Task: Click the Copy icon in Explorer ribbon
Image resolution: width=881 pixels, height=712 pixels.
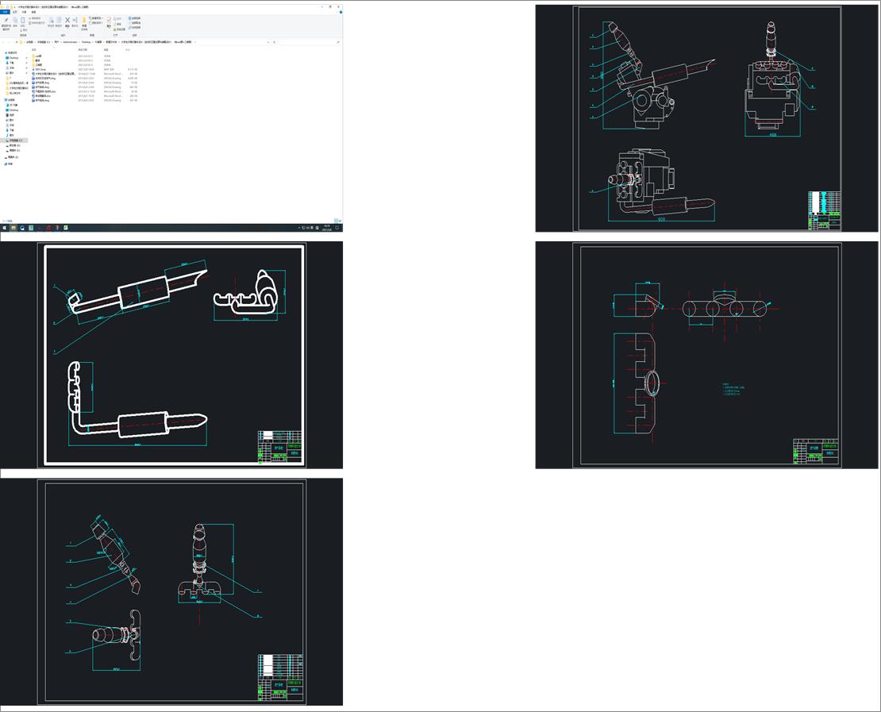Action: [15, 20]
